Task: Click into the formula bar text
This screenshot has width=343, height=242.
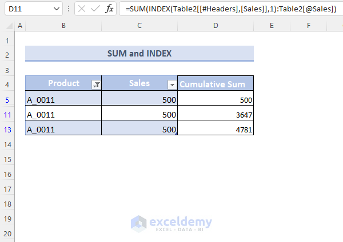Action: click(x=229, y=9)
